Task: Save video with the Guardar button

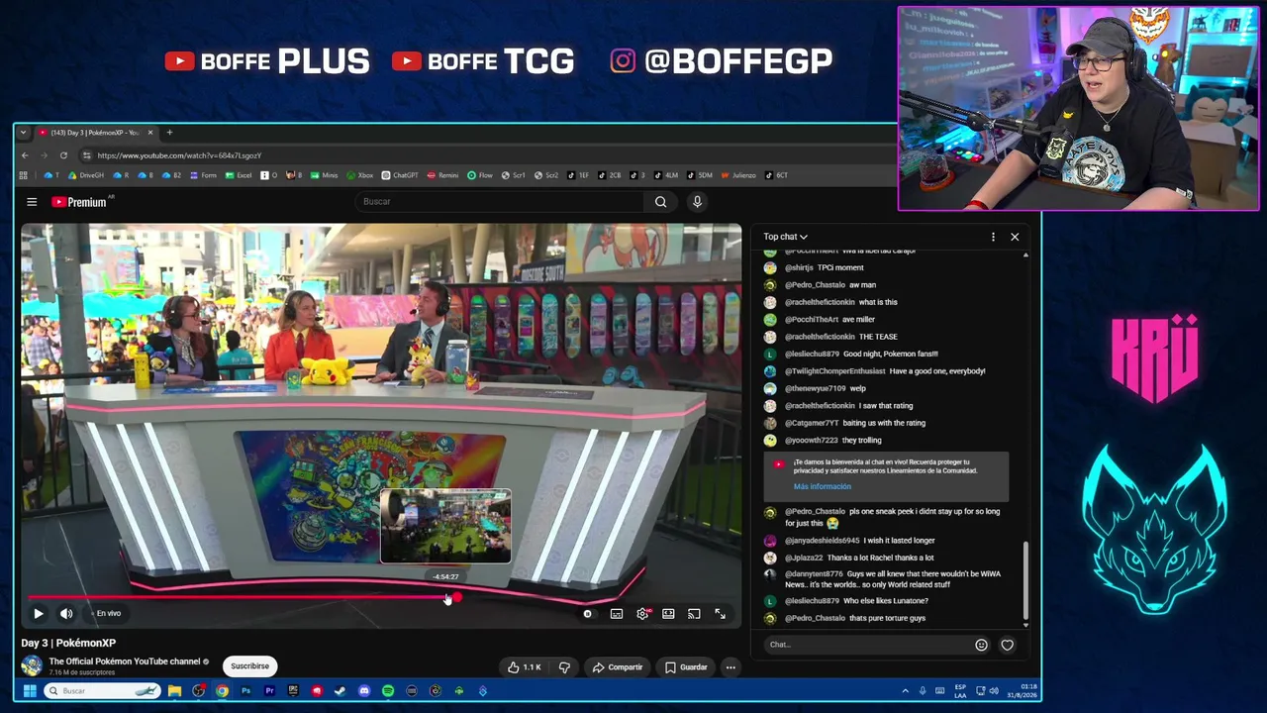Action: coord(686,667)
